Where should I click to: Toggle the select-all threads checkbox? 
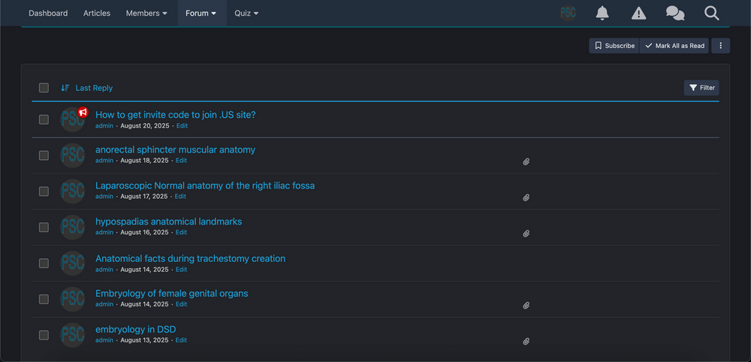coord(44,88)
